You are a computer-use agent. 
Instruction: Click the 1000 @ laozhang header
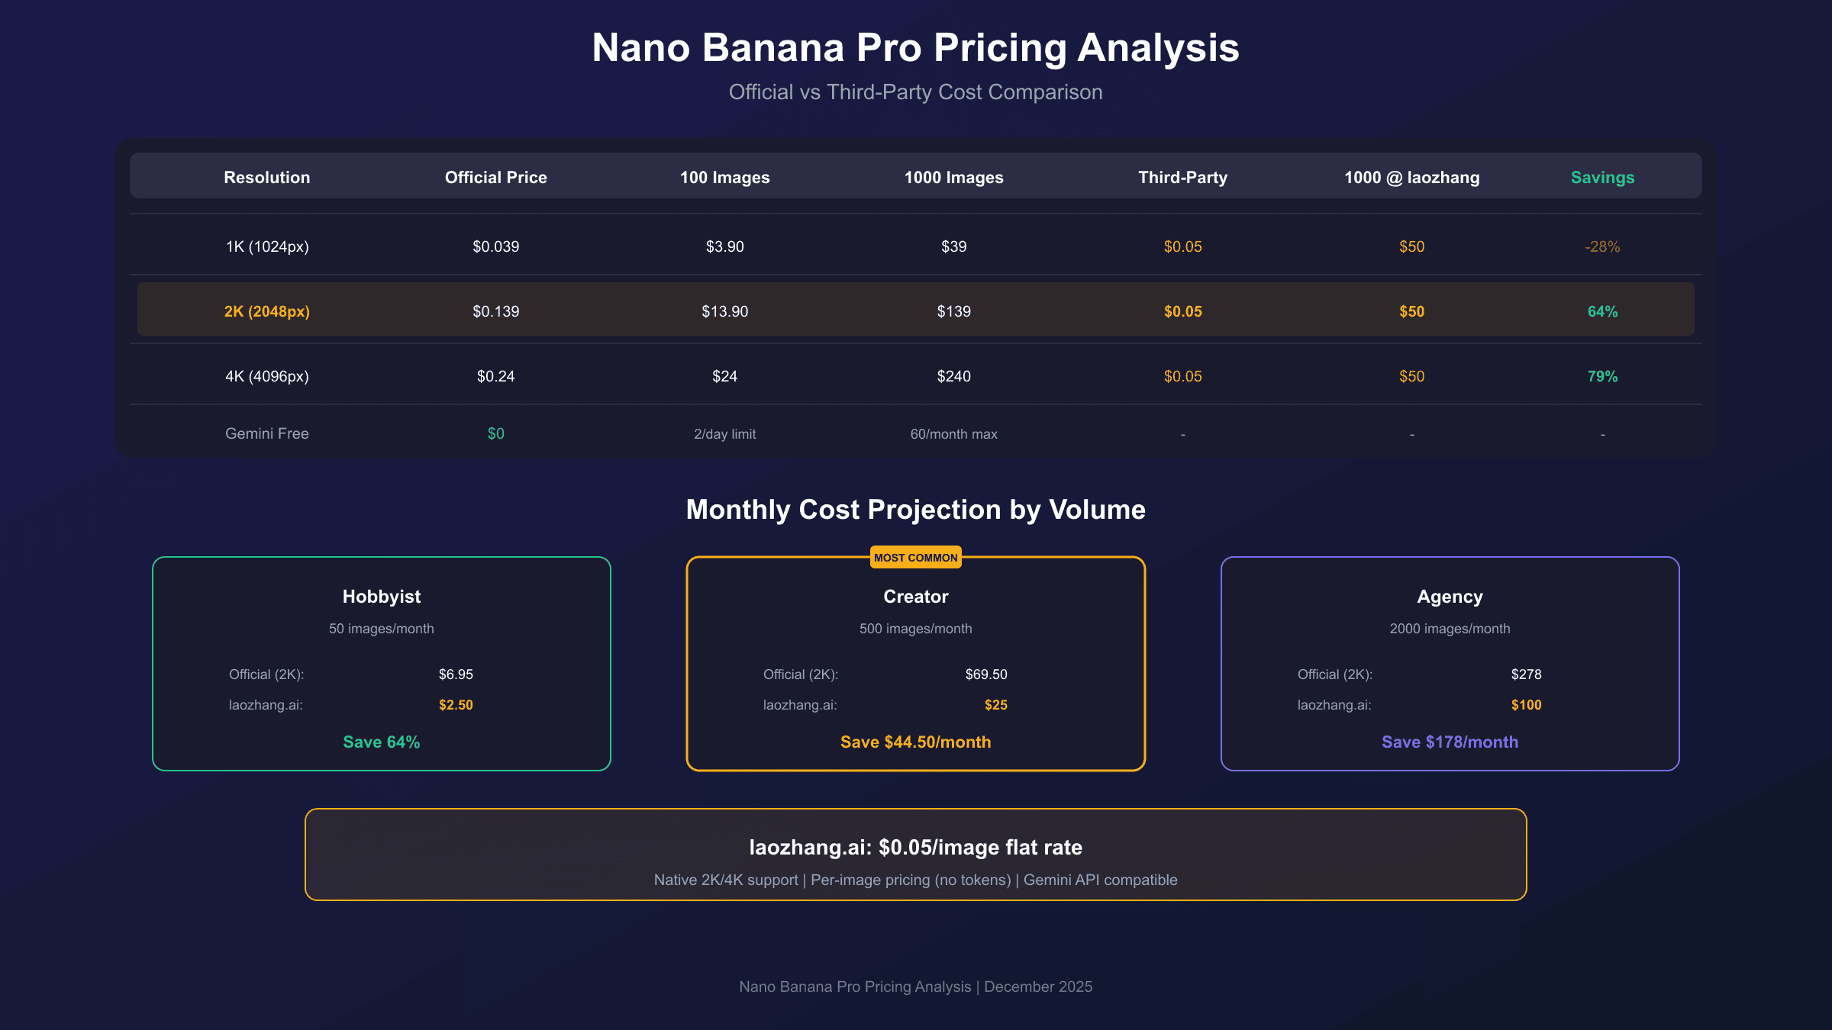pos(1411,178)
